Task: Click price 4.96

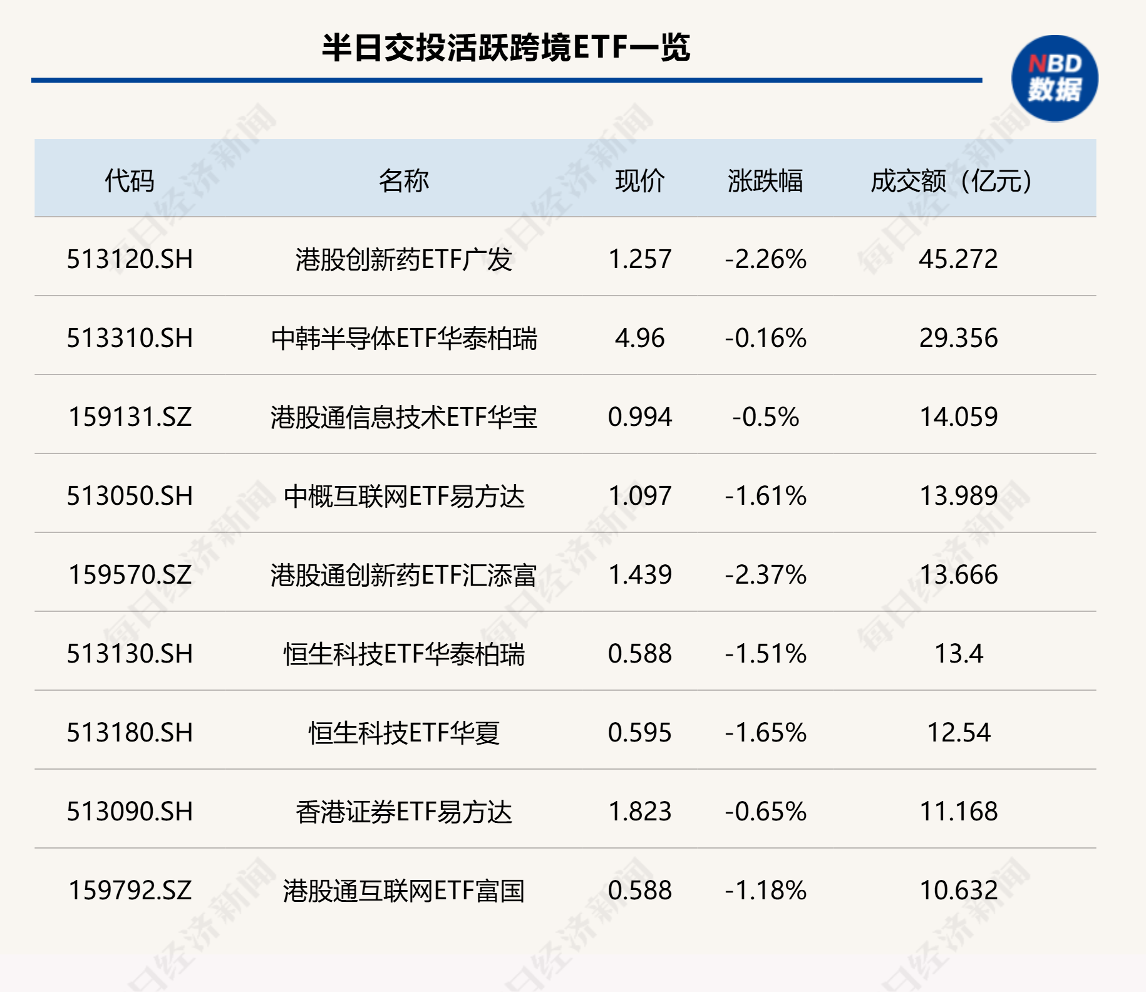Action: coord(640,338)
